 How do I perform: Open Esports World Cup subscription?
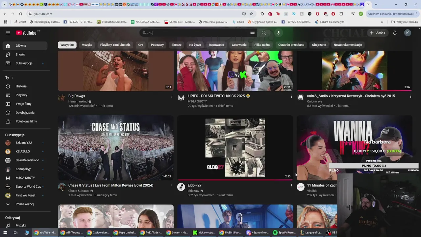click(x=25, y=187)
